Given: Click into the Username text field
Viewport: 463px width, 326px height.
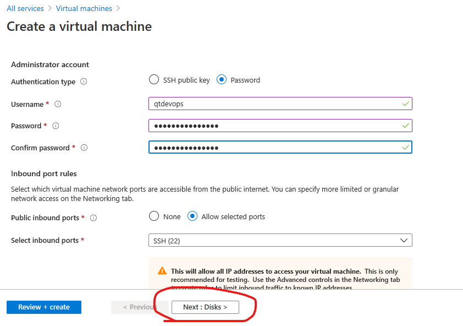Looking at the screenshot, I should point(280,104).
